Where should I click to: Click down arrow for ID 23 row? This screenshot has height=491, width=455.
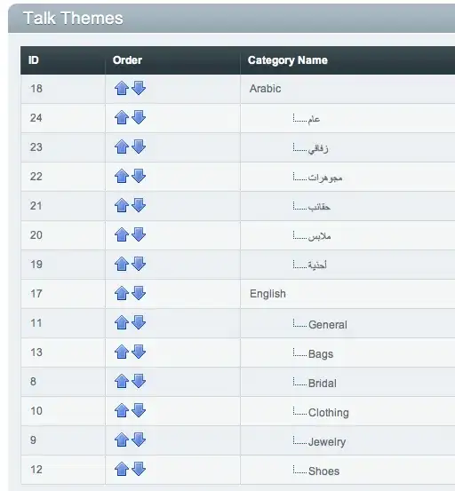(x=139, y=147)
